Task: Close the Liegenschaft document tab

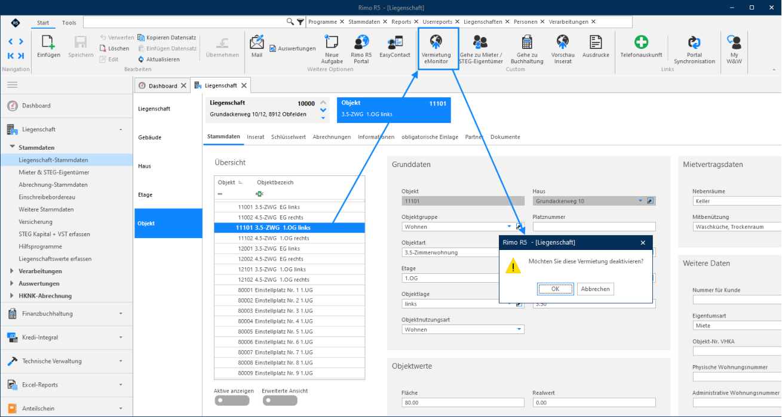Action: point(244,85)
